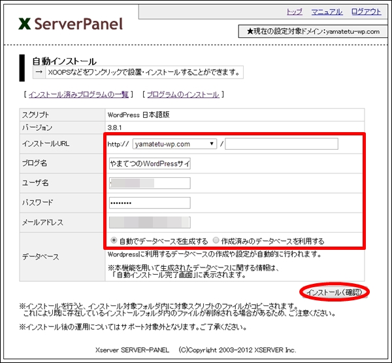This screenshot has width=392, height=363.
Task: Click the Xserver SERVER-PANEL copyright text
Action: pyautogui.click(x=196, y=350)
